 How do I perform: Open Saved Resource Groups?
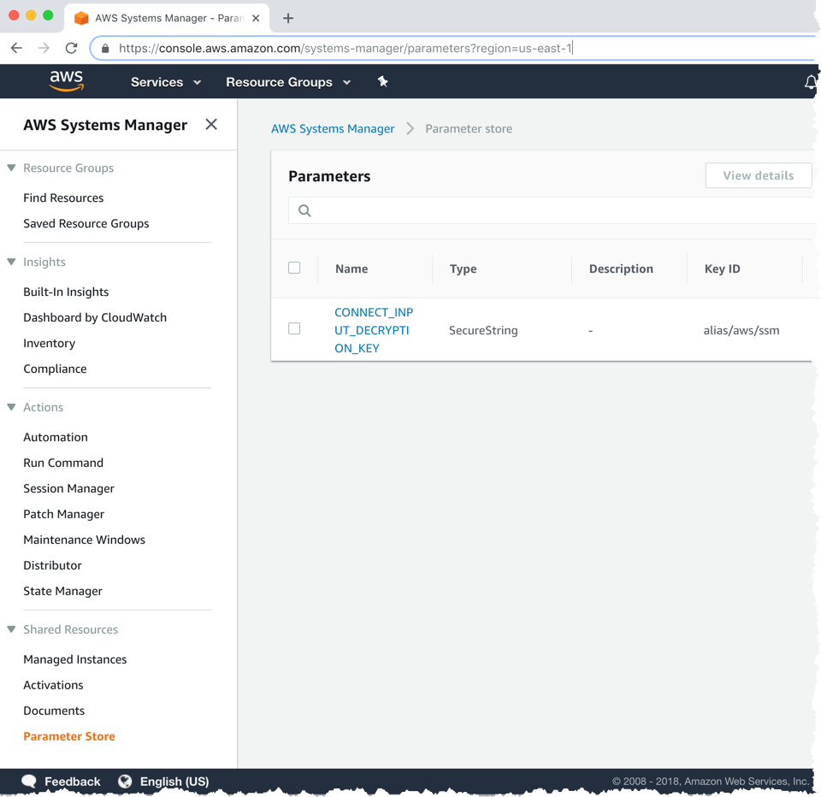[x=86, y=223]
